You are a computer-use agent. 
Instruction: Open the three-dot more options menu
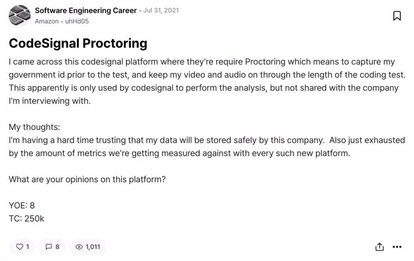pyautogui.click(x=398, y=246)
